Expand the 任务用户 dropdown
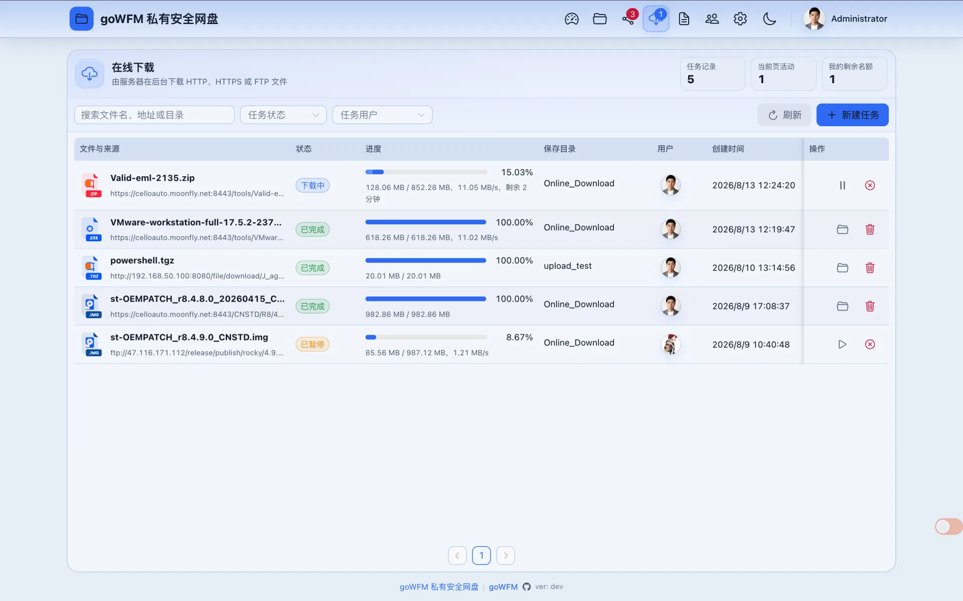This screenshot has width=963, height=601. click(382, 115)
